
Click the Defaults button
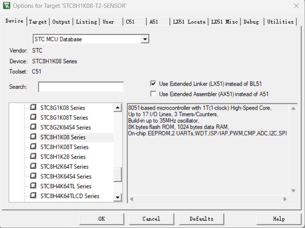[x=202, y=219]
